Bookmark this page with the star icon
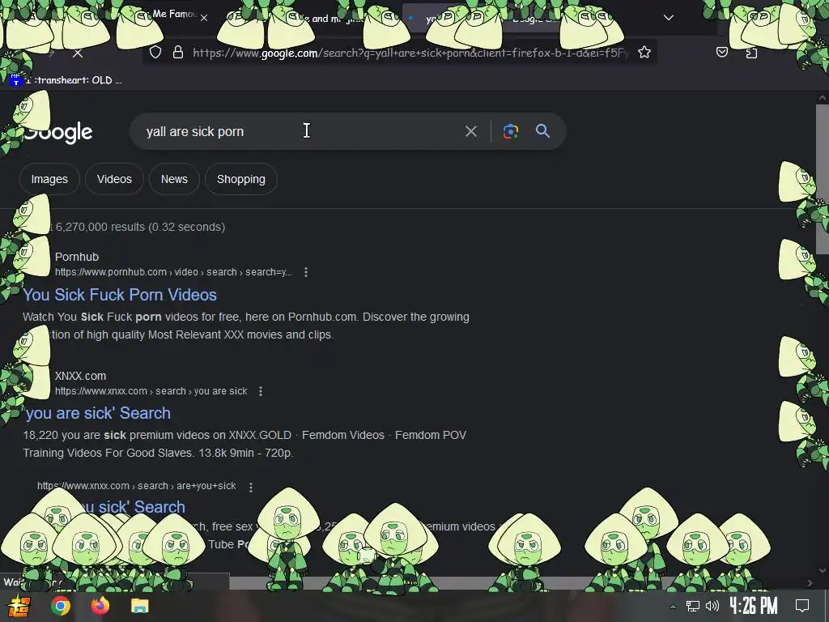 pyautogui.click(x=644, y=53)
